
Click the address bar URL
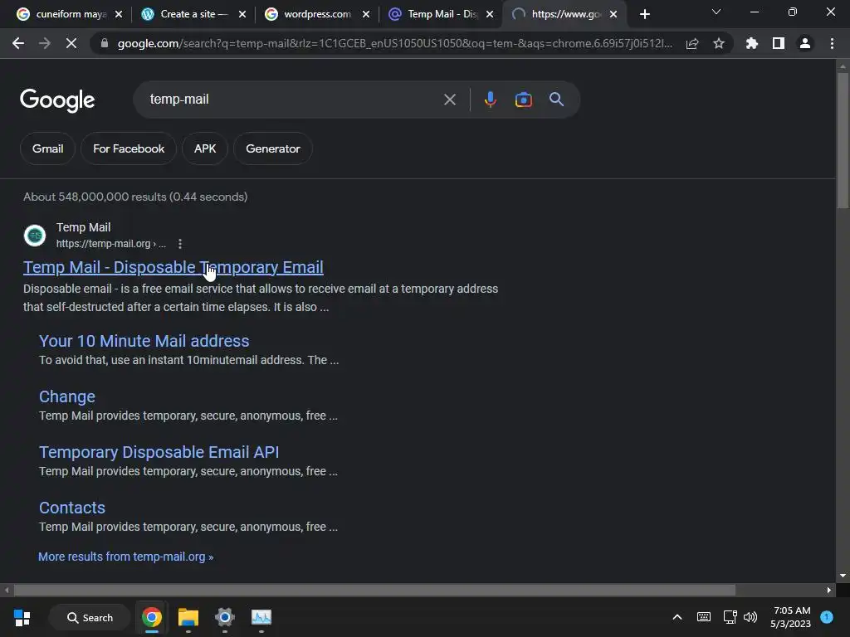[x=394, y=43]
